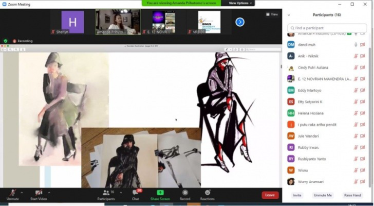The width and height of the screenshot is (374, 206).
Task: Click the Find a participant search field
Action: 327,28
